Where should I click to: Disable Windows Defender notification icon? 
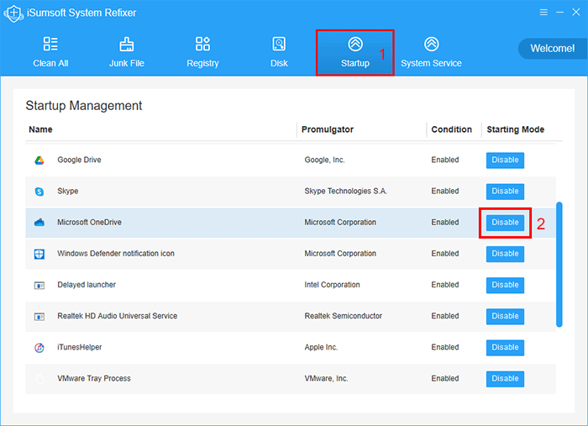coord(505,254)
